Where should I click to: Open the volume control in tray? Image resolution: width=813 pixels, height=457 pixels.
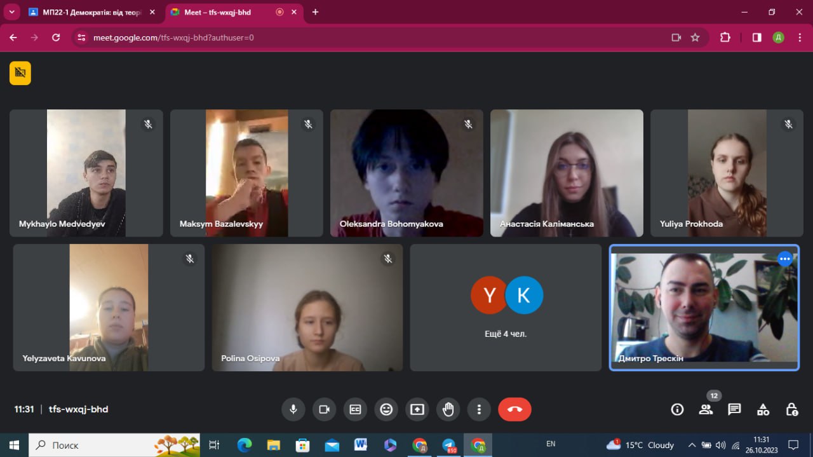[x=721, y=445]
